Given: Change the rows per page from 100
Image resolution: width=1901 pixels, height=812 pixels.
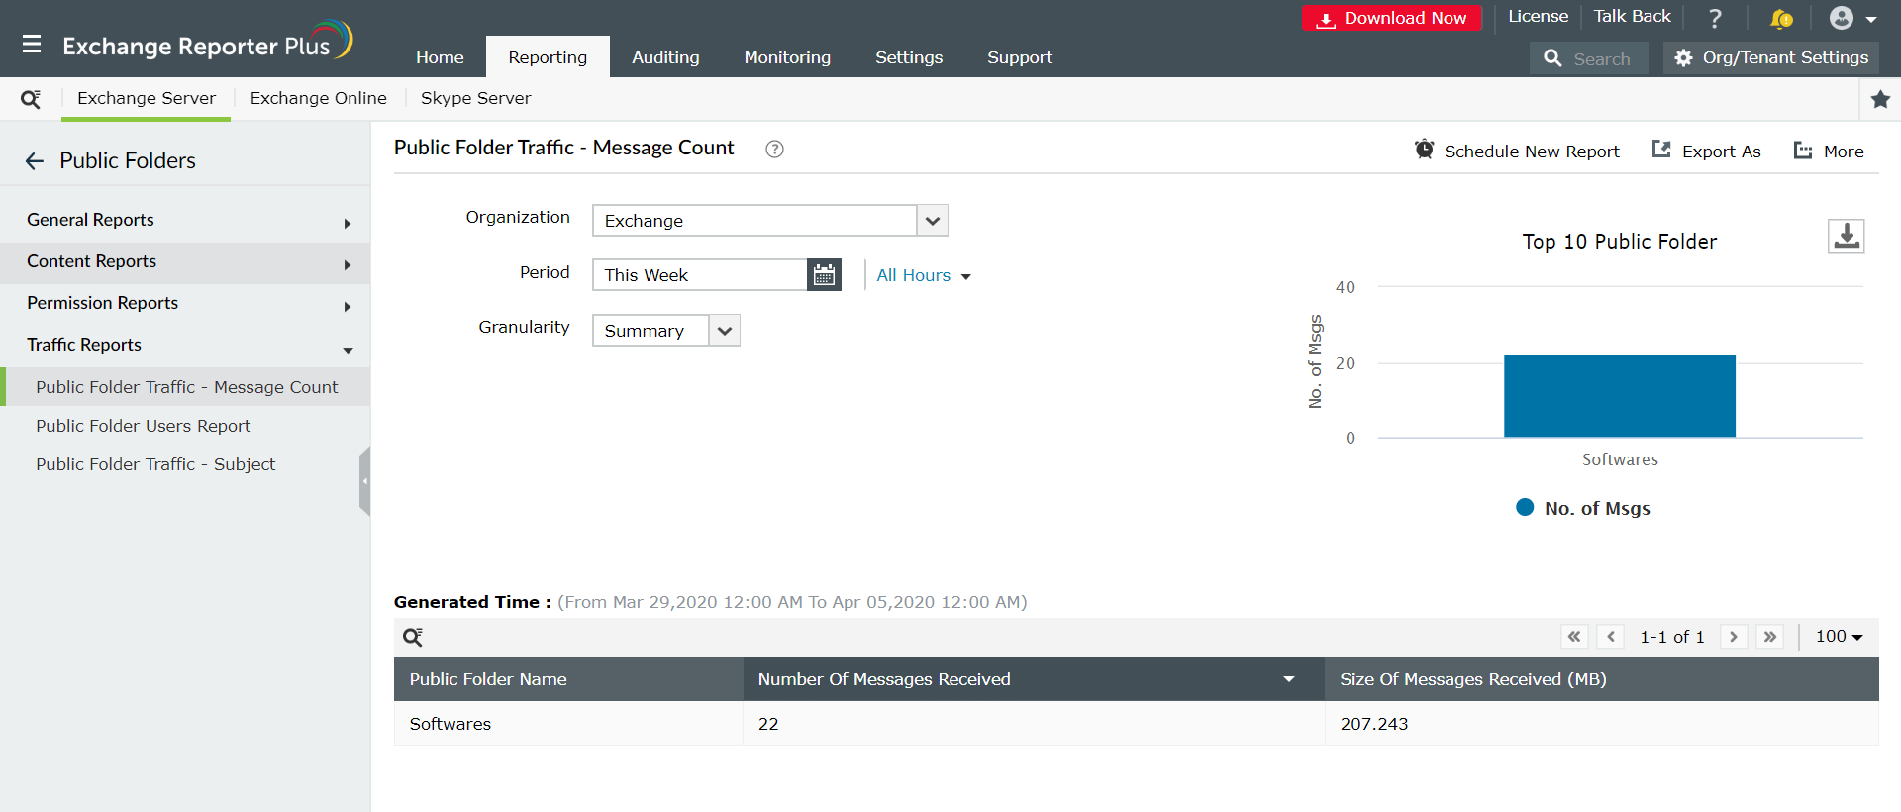Looking at the screenshot, I should pyautogui.click(x=1839, y=637).
